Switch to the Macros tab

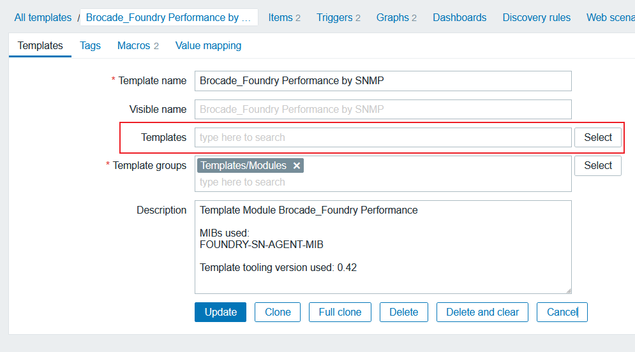click(x=133, y=45)
